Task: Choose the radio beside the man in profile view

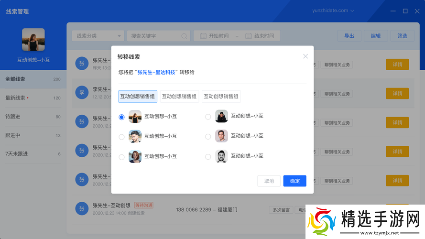Action: [x=122, y=137]
